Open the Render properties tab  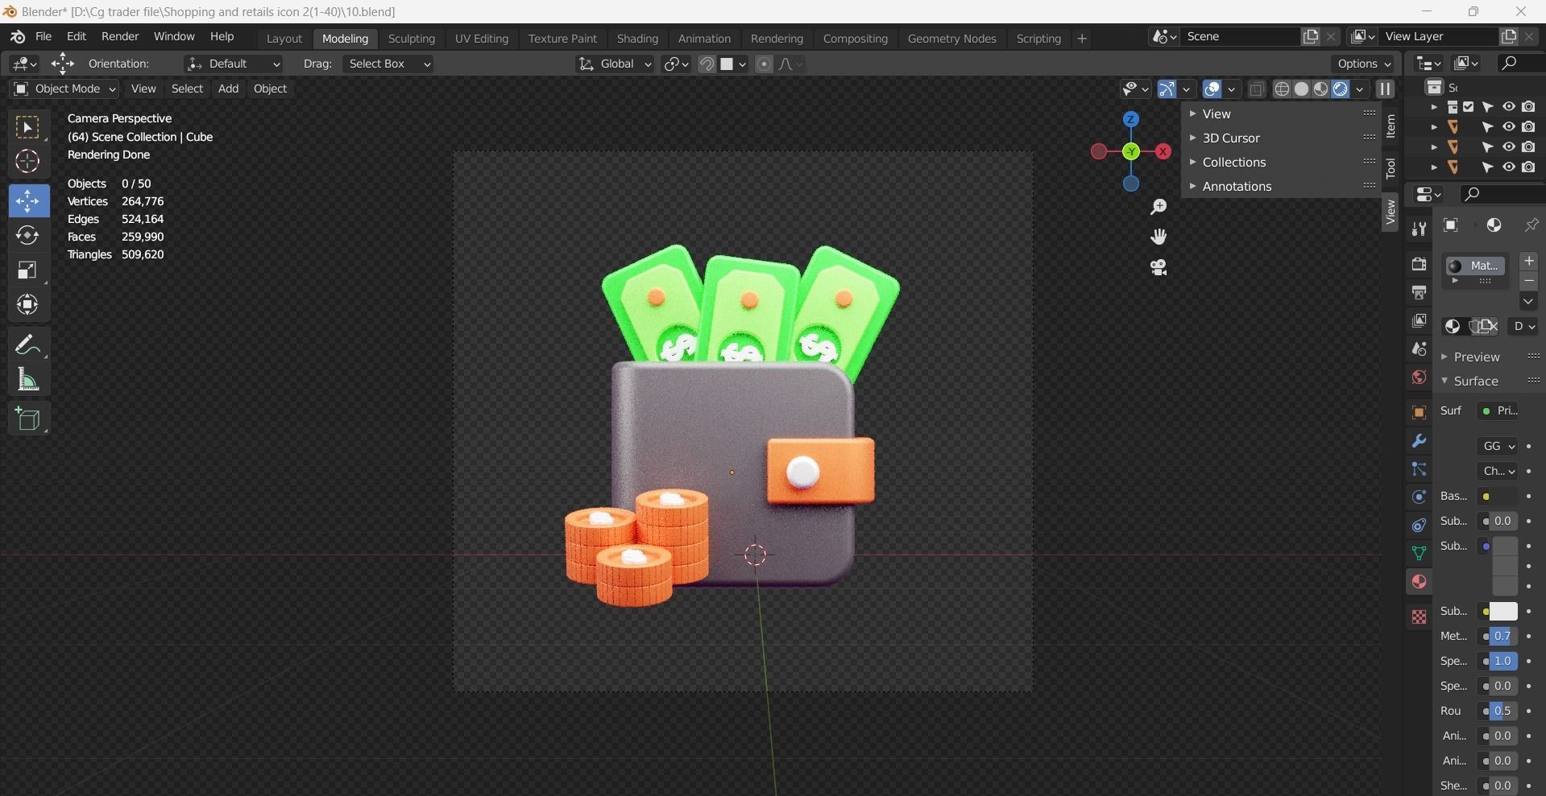(x=1419, y=264)
